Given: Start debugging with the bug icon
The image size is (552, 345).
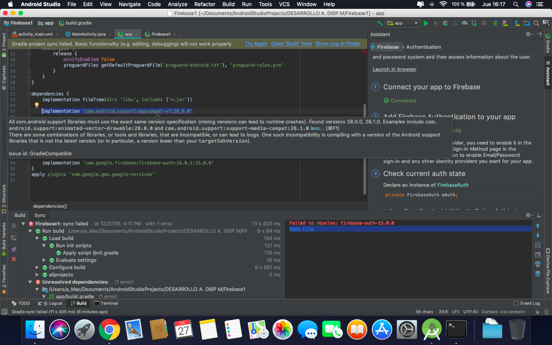Looking at the screenshot, I should pos(445,23).
